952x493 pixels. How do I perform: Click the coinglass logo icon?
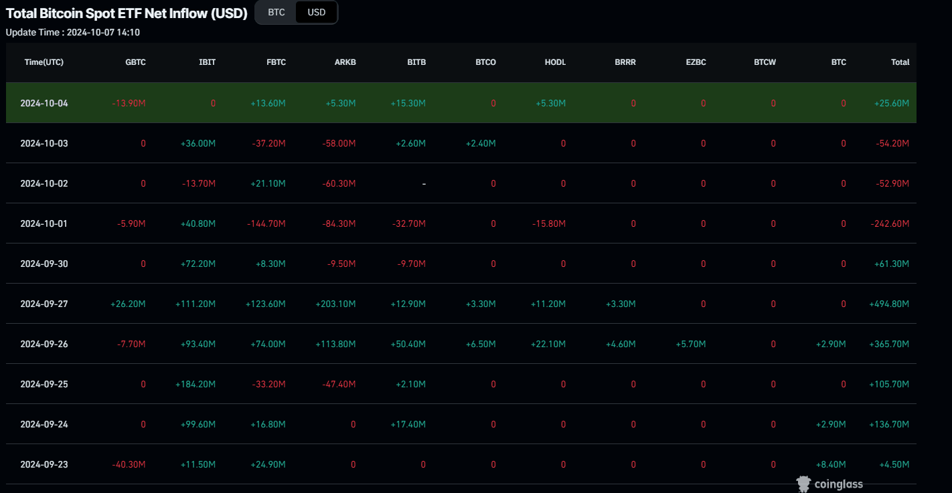click(803, 484)
